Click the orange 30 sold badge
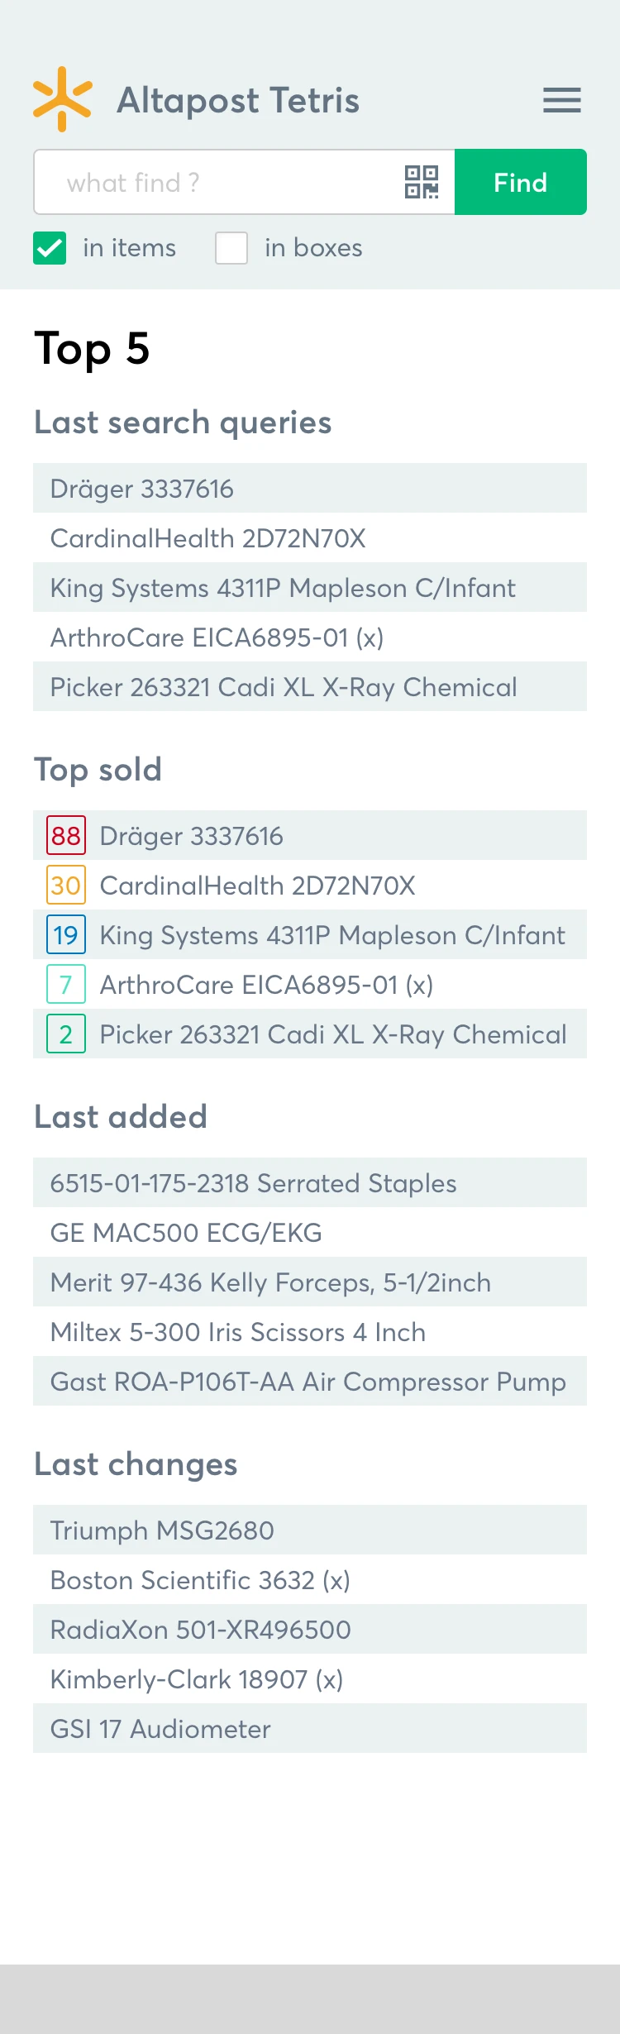Viewport: 620px width, 2034px height. coord(66,886)
